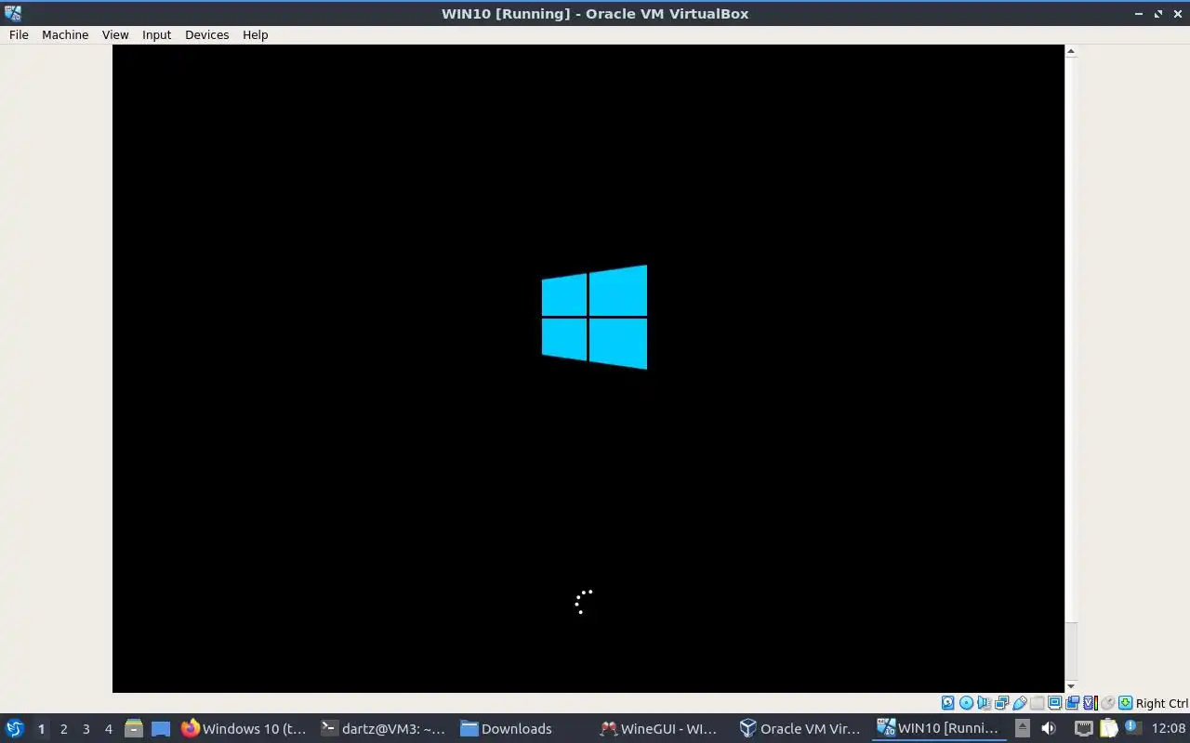This screenshot has height=743, width=1190.
Task: Click the mouse integration status icon
Action: click(1107, 703)
